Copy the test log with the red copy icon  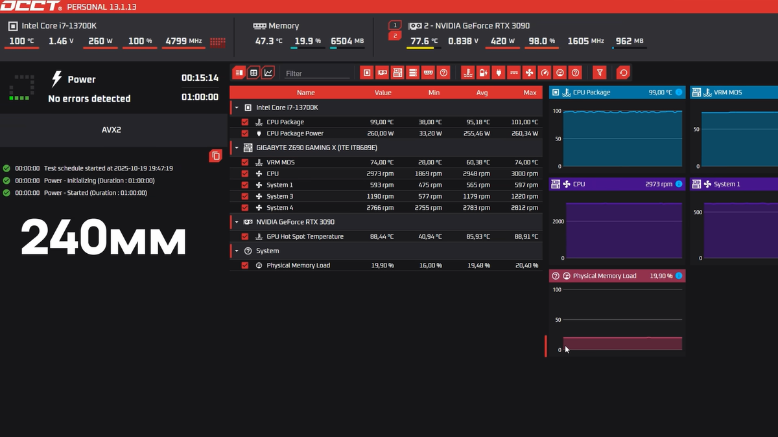(x=216, y=155)
